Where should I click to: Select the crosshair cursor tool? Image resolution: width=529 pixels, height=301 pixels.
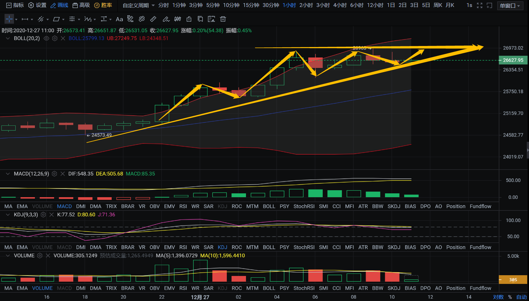[9, 19]
